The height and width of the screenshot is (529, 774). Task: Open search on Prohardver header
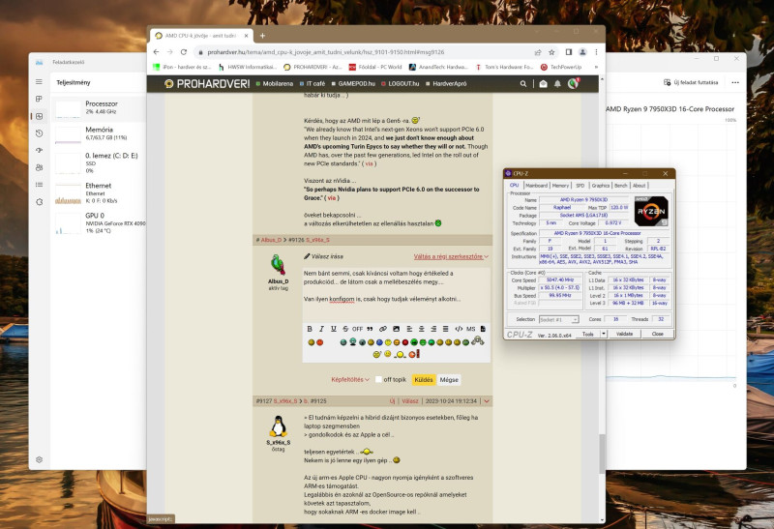522,84
